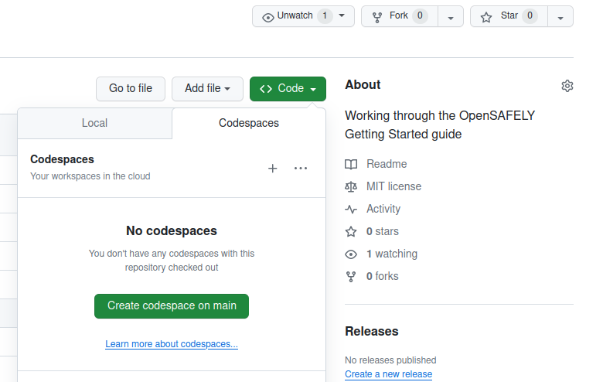
Task: Click the forks icon in About
Action: (x=351, y=276)
